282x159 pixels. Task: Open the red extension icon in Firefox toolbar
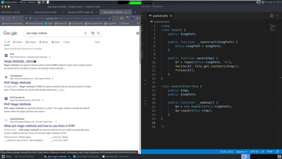127,18
